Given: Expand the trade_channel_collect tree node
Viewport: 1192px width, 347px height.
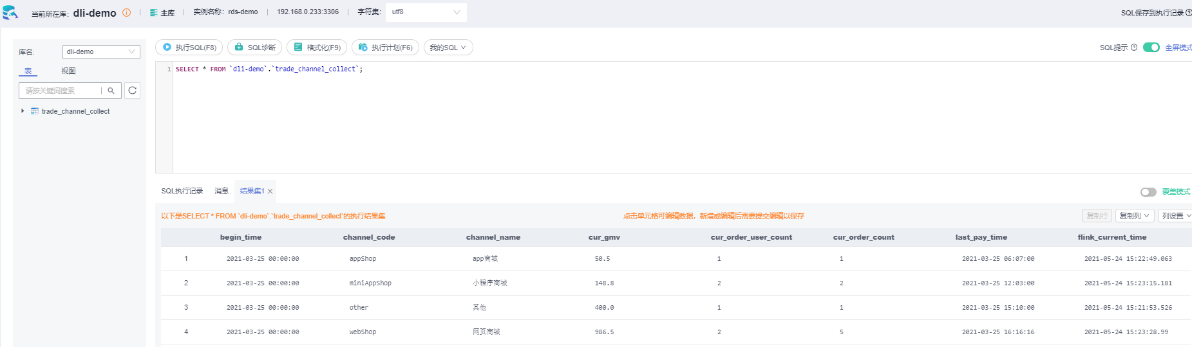Looking at the screenshot, I should (23, 111).
